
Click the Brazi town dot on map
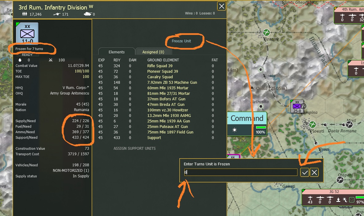click(316, 143)
